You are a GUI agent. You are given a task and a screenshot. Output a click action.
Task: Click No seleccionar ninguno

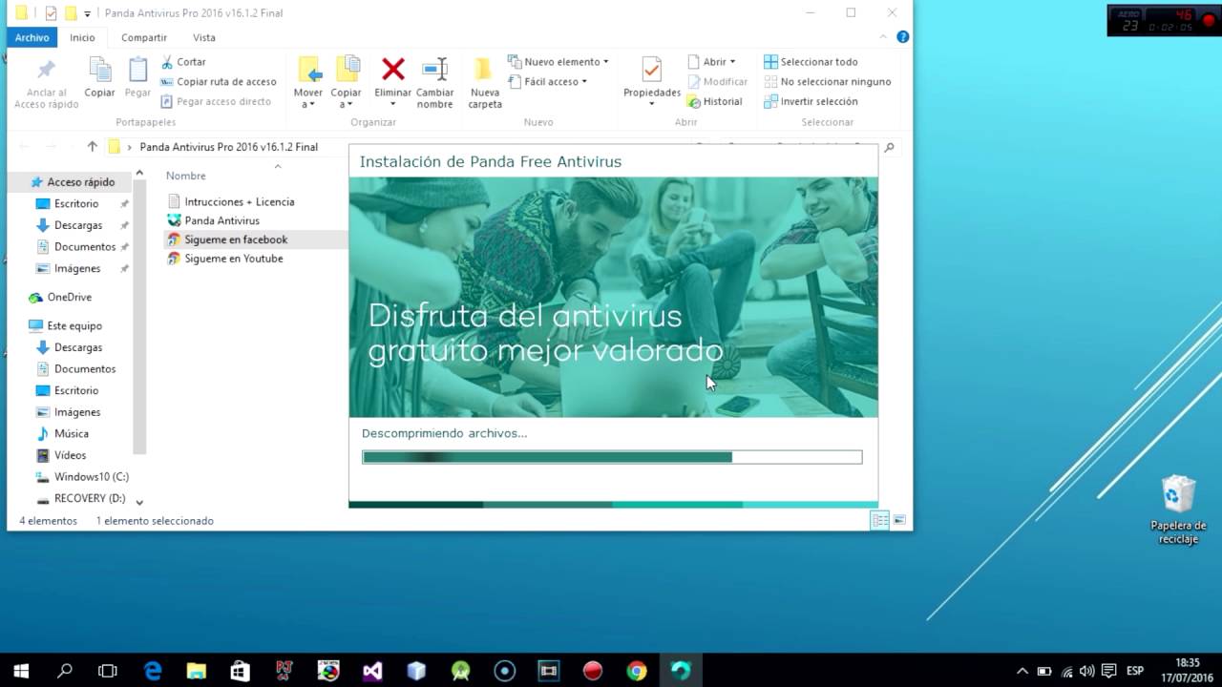tap(827, 82)
